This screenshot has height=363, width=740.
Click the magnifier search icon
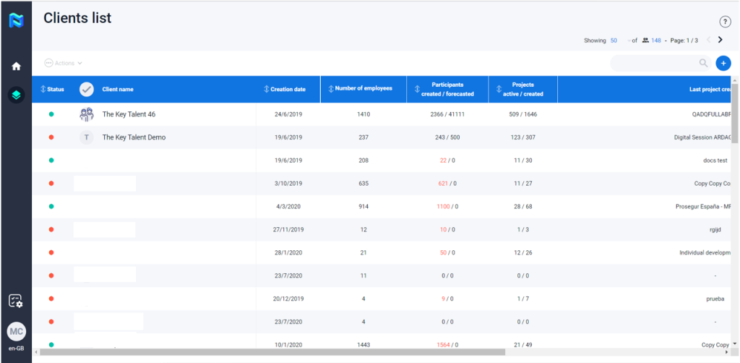point(703,64)
